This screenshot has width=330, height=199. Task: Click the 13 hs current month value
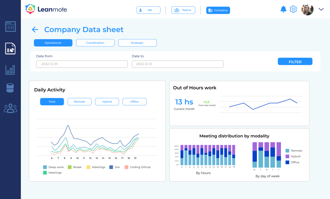tap(184, 102)
